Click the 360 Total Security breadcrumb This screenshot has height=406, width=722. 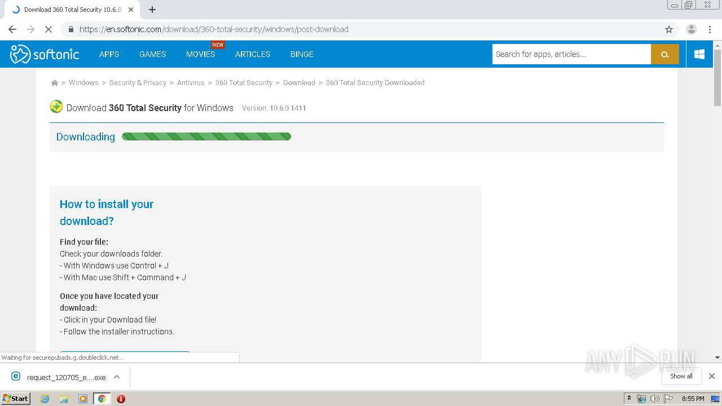pyautogui.click(x=244, y=83)
